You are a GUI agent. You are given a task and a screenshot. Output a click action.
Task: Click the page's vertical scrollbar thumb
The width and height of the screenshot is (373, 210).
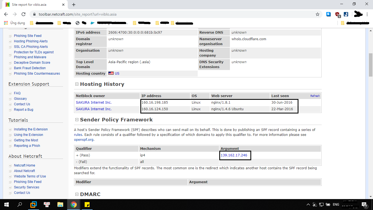pos(371,65)
